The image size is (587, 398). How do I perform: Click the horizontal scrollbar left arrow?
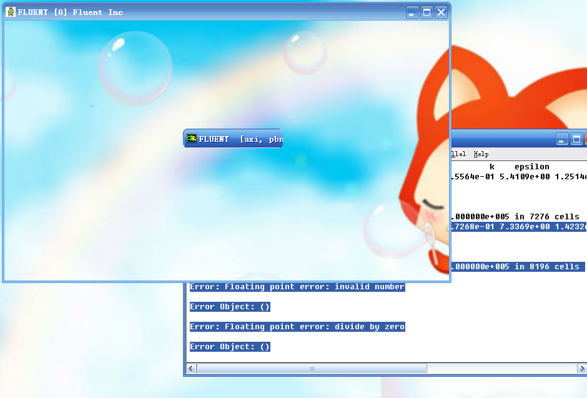coord(192,369)
